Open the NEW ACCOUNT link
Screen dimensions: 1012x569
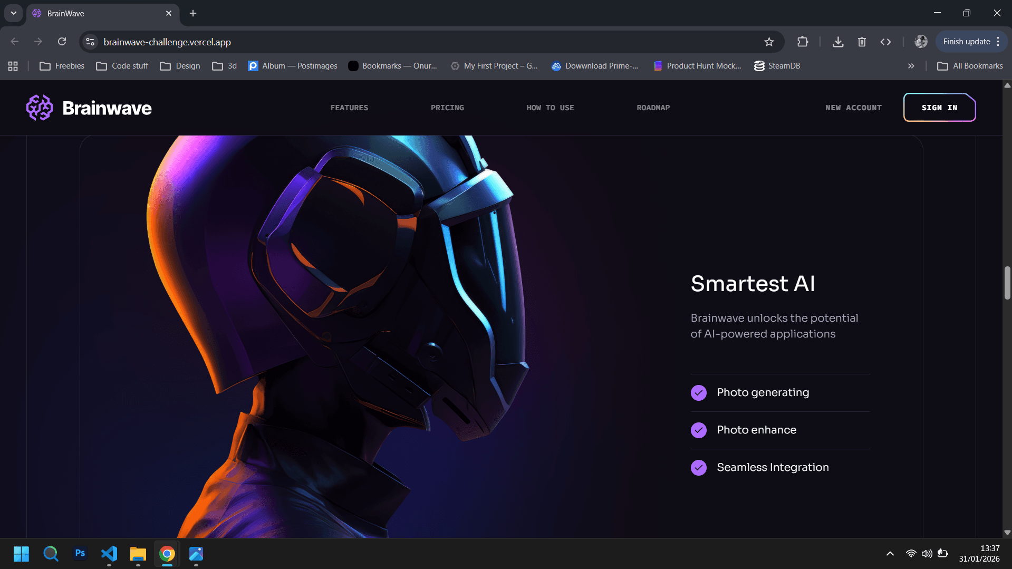853,108
